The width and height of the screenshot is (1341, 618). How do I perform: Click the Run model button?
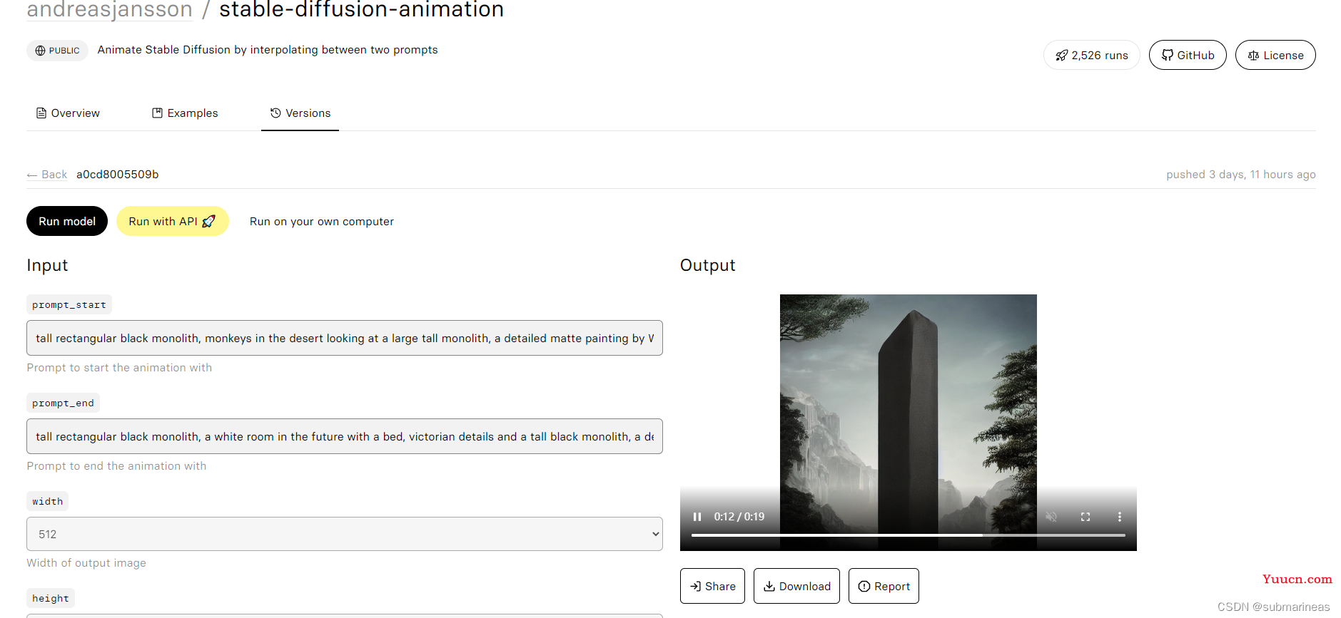point(67,221)
